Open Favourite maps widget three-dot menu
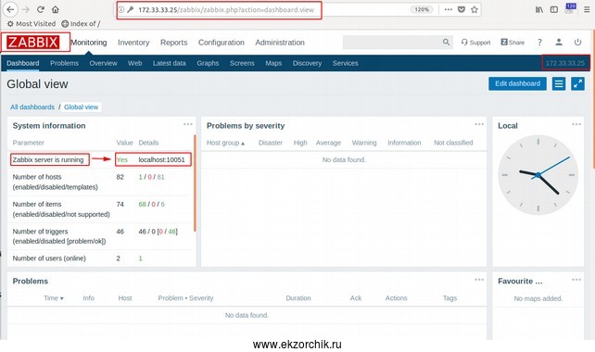The height and width of the screenshot is (352, 595). 576,280
